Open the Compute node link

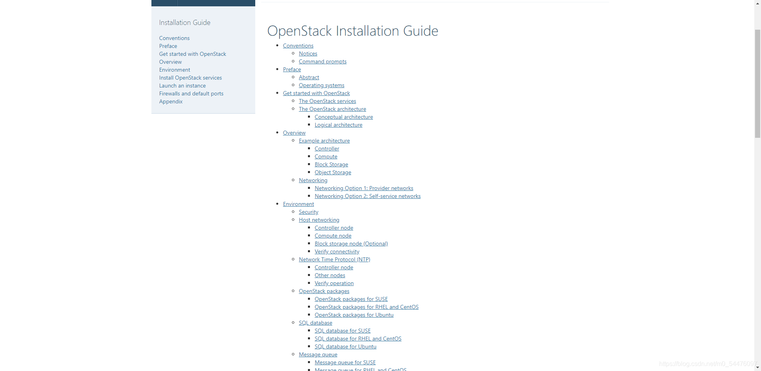(x=333, y=236)
